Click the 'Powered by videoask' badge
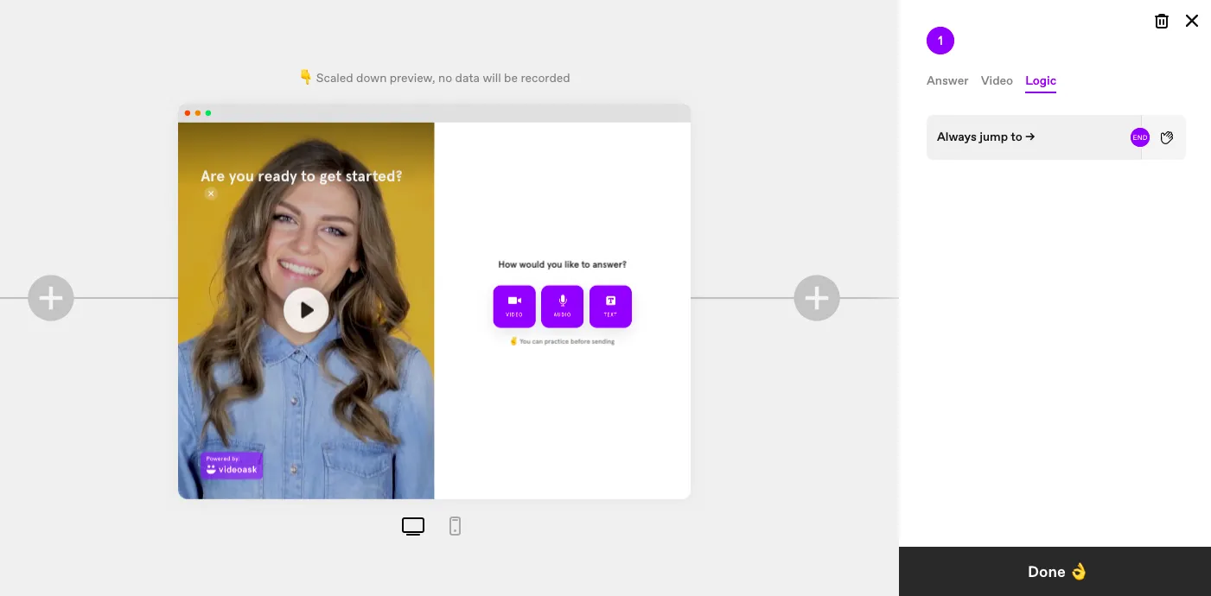 pyautogui.click(x=231, y=466)
